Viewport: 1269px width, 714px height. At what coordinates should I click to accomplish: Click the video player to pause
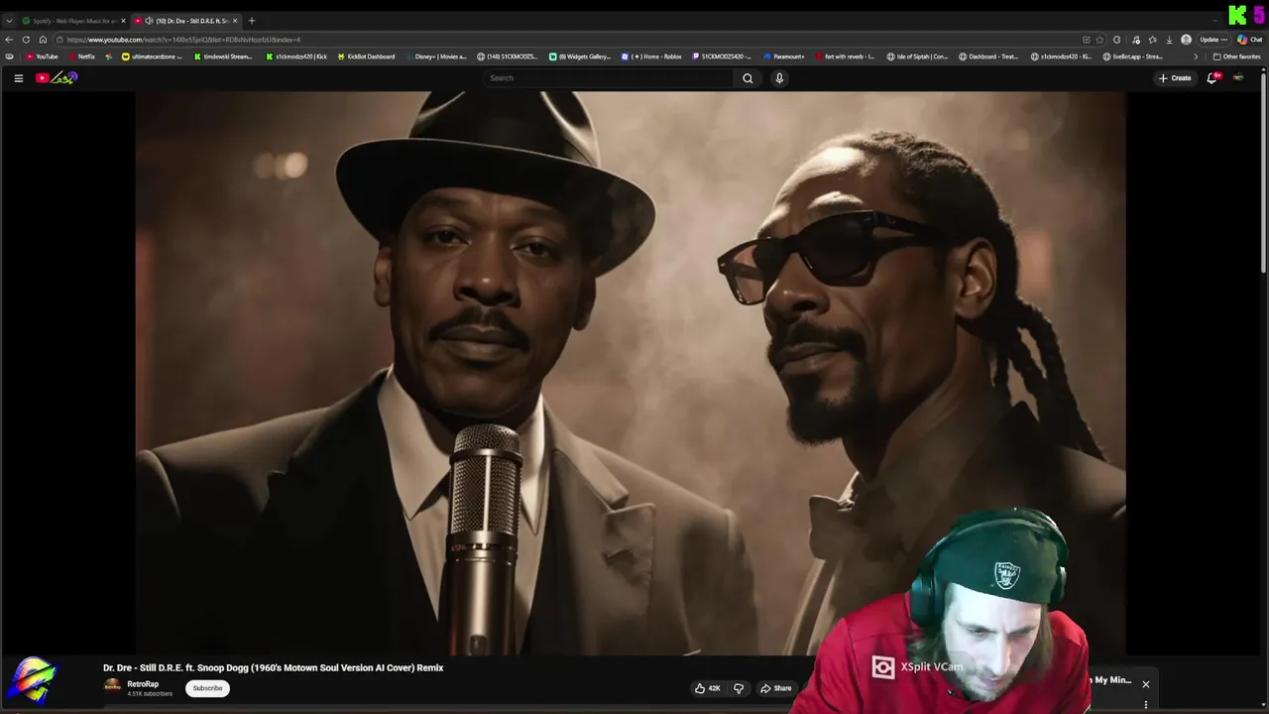631,373
